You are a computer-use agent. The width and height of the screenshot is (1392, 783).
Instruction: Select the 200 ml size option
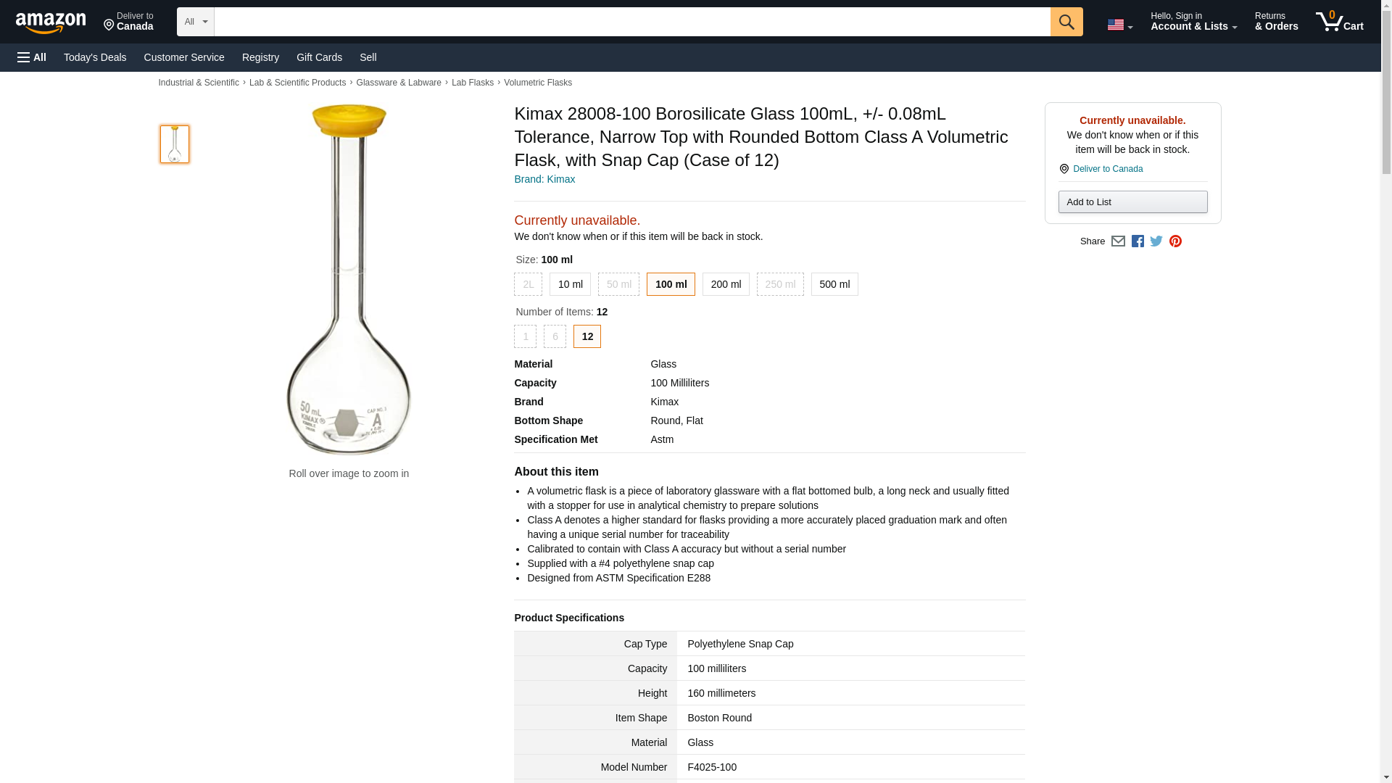(x=726, y=284)
